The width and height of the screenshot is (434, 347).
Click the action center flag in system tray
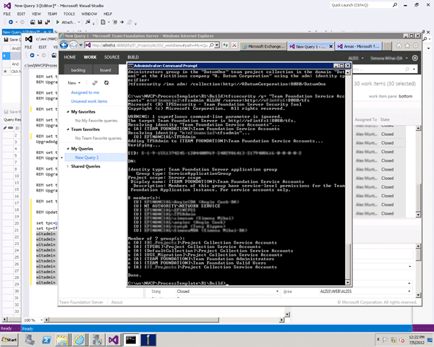[385, 340]
